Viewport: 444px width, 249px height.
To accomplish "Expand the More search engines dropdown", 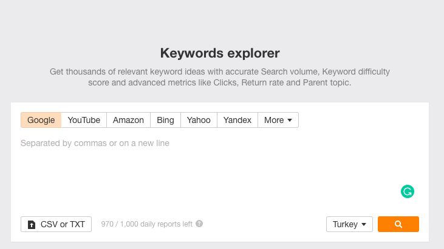I will 278,120.
